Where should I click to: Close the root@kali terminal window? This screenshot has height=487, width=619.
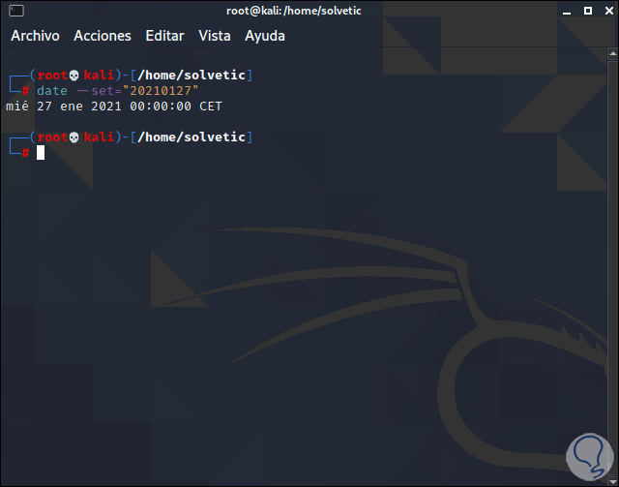click(x=609, y=11)
